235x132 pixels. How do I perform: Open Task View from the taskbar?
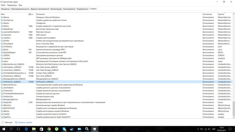[19, 129]
